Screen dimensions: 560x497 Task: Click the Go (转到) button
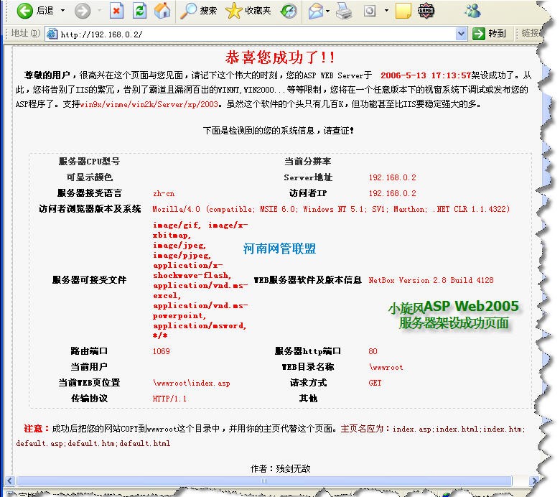click(x=490, y=33)
